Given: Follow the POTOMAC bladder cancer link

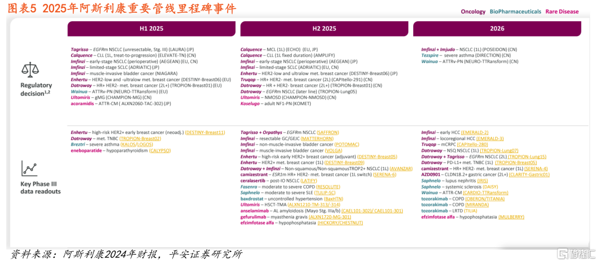Looking at the screenshot, I should point(348,145).
